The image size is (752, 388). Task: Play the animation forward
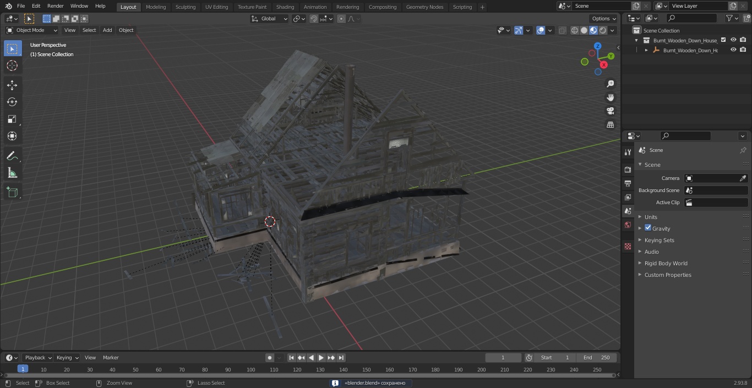click(321, 358)
